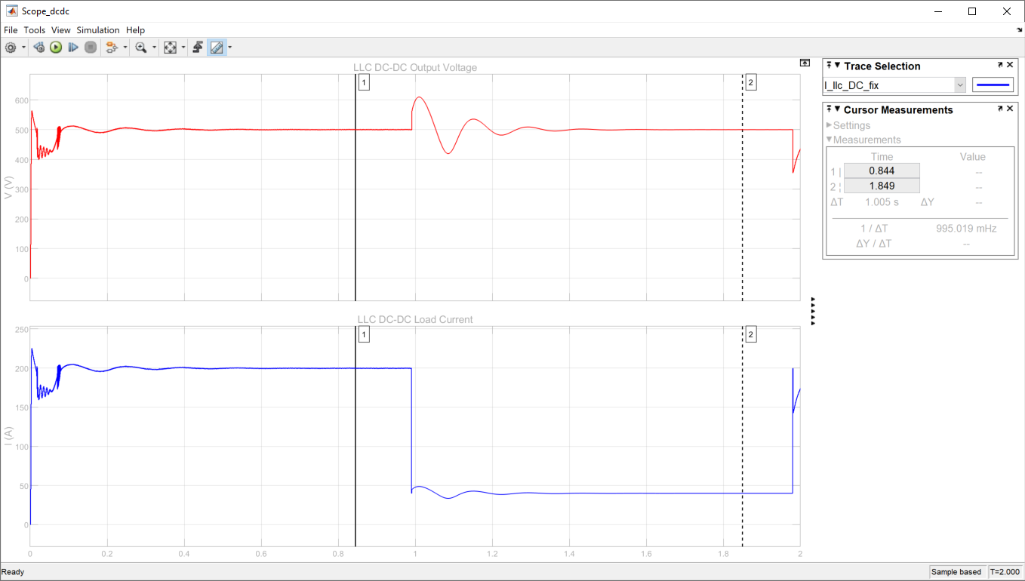Click the cursor 2 time field 1.849
The height and width of the screenshot is (581, 1025).
coord(882,186)
